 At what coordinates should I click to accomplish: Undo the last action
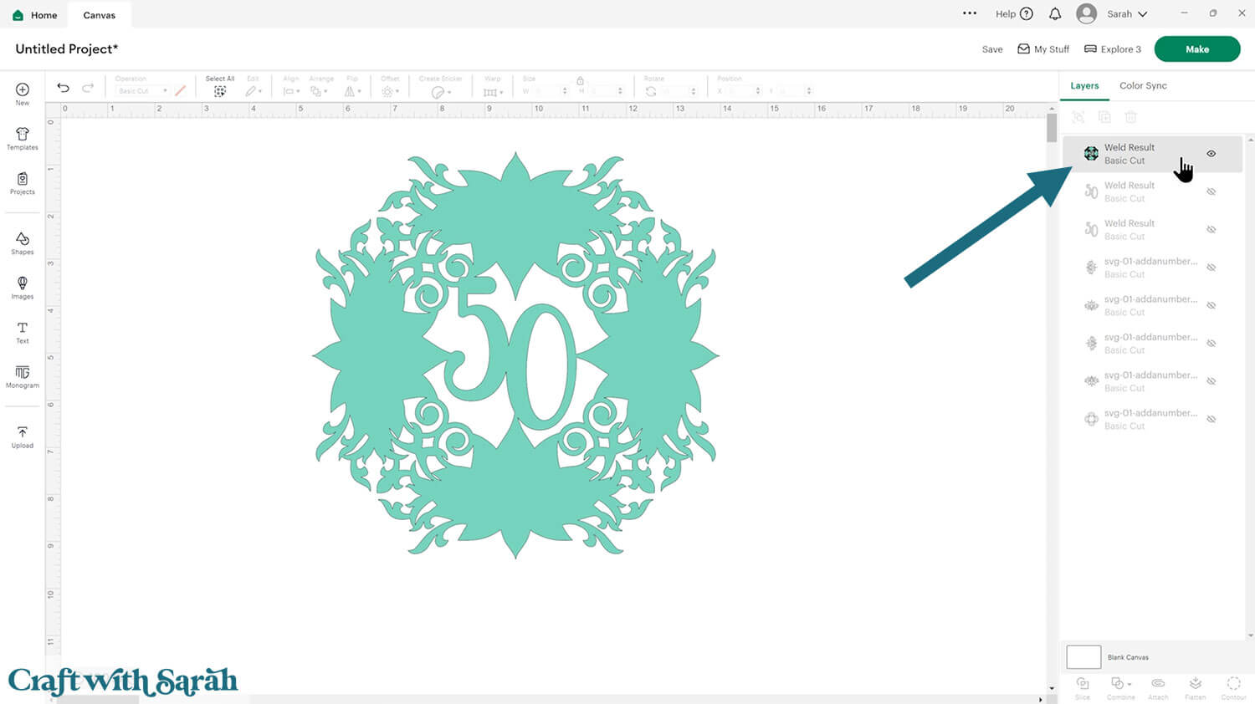pyautogui.click(x=63, y=88)
